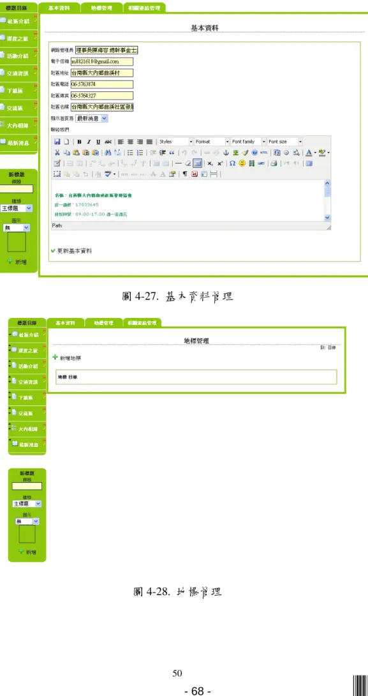The height and width of the screenshot is (696, 368).
Task: Click the Cut scissors icon
Action: (57, 152)
